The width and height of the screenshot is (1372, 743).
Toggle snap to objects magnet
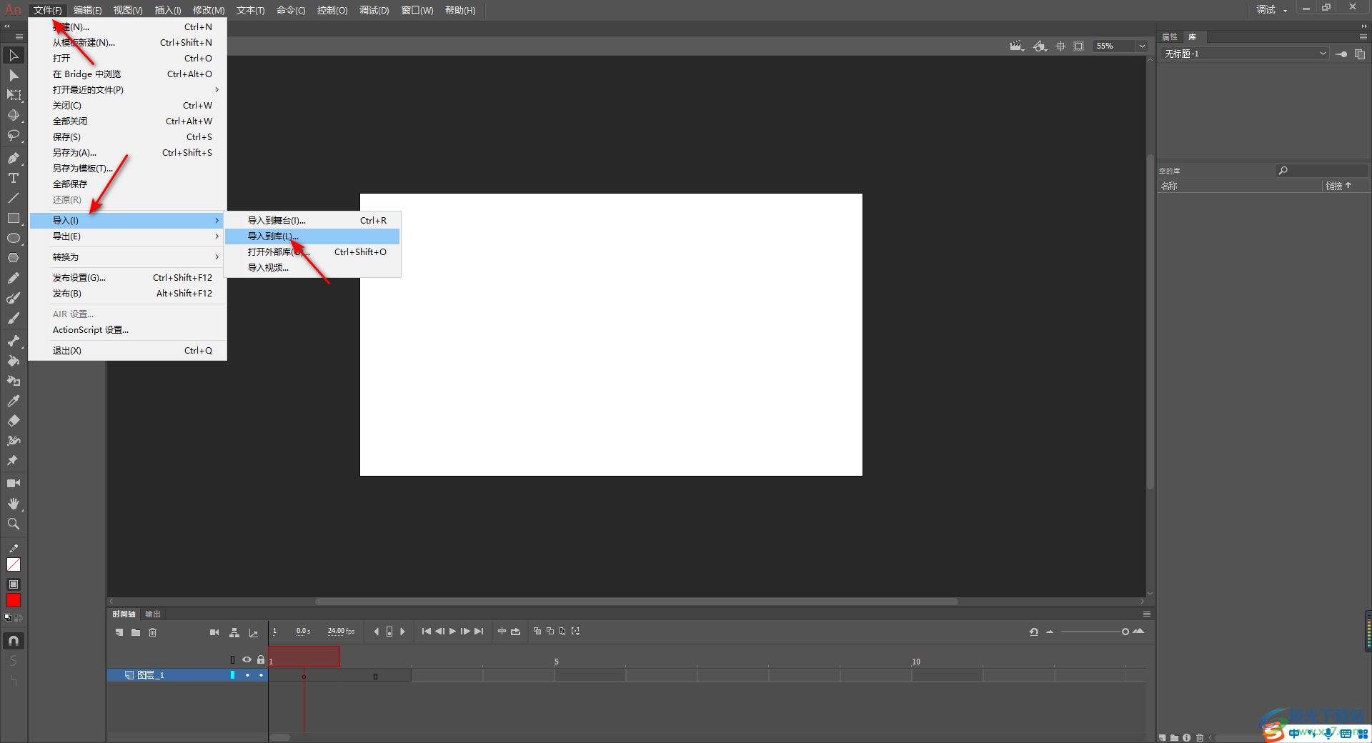pyautogui.click(x=14, y=641)
